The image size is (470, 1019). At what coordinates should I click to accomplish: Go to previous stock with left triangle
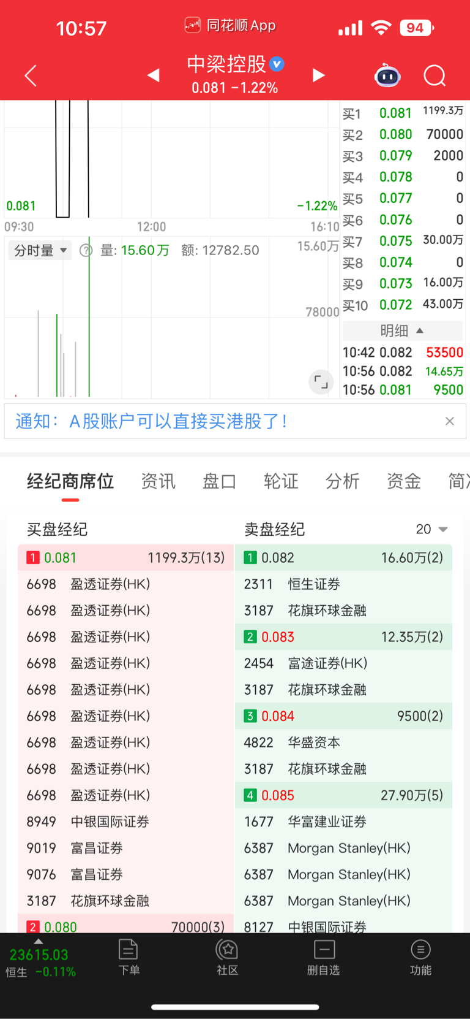click(154, 75)
